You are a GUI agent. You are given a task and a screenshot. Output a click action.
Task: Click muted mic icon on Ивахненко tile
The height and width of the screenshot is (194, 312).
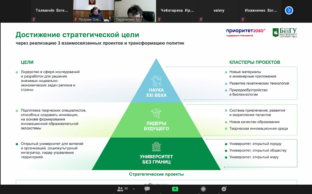243,19
